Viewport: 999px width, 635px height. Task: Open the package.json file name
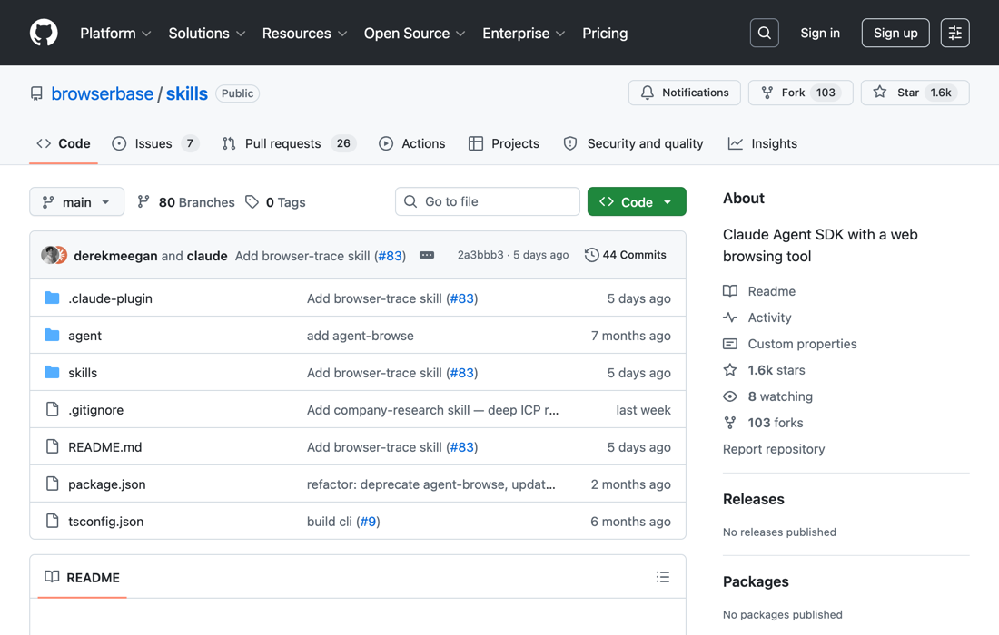pyautogui.click(x=107, y=484)
